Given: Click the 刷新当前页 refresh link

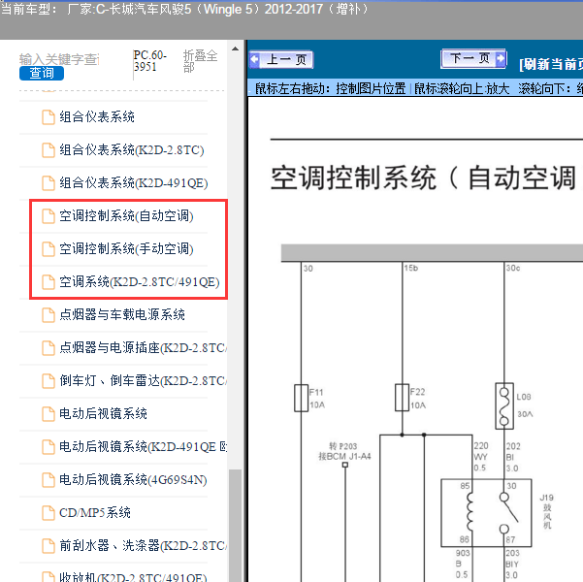Looking at the screenshot, I should click(x=551, y=64).
